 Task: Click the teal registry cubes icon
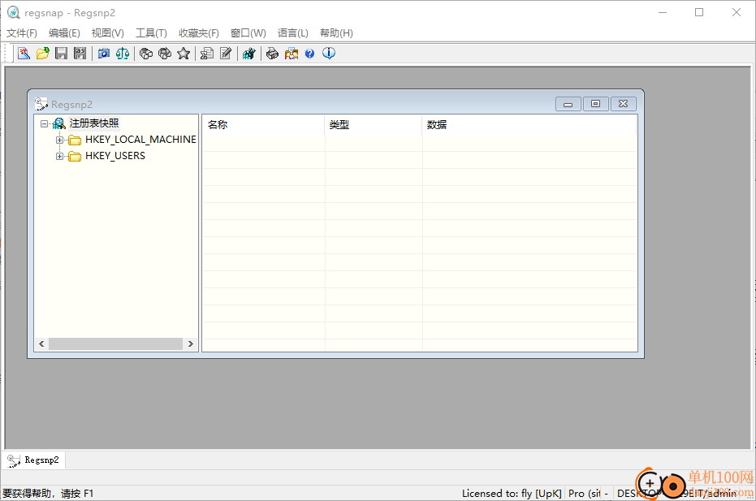[248, 54]
